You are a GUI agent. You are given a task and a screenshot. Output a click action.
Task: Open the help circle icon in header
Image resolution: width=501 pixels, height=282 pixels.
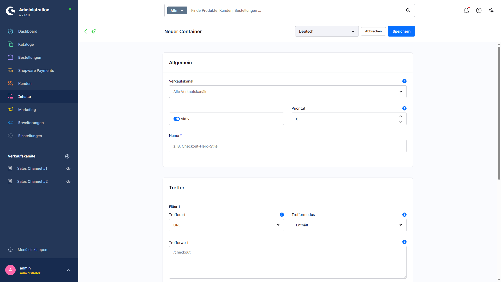[479, 10]
